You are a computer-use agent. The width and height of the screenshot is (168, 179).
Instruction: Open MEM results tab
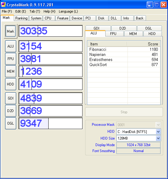[x=133, y=34]
